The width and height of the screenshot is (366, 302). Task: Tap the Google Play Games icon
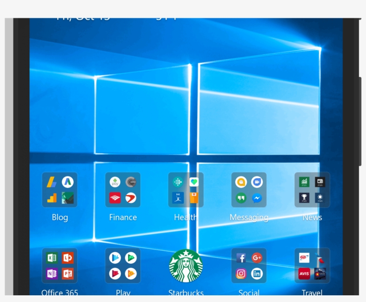pos(131,258)
